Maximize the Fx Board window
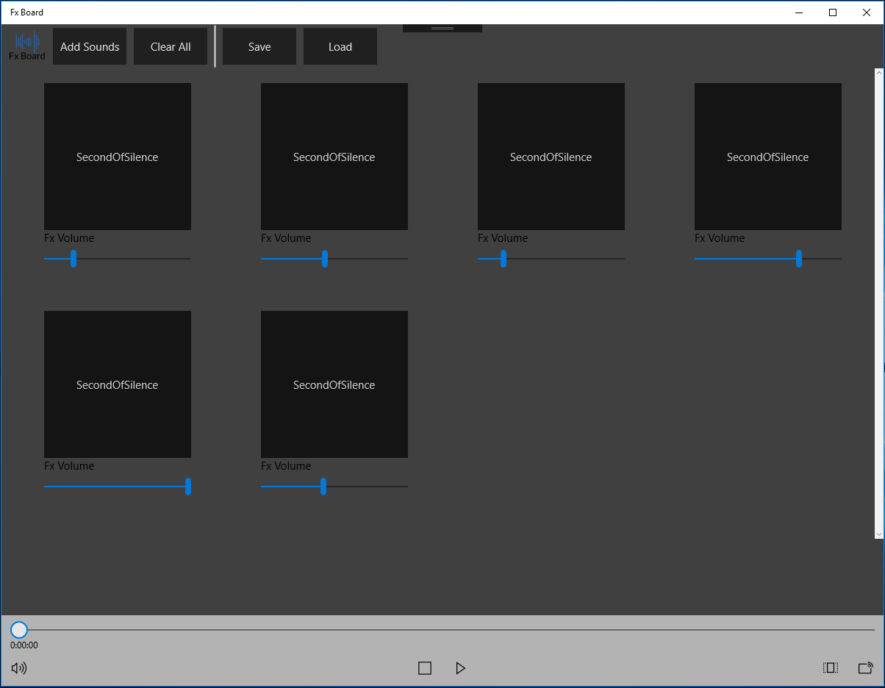The image size is (885, 688). [833, 12]
